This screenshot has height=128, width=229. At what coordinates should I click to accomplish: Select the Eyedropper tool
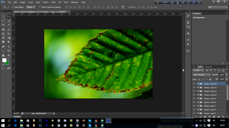pyautogui.click(x=9, y=25)
